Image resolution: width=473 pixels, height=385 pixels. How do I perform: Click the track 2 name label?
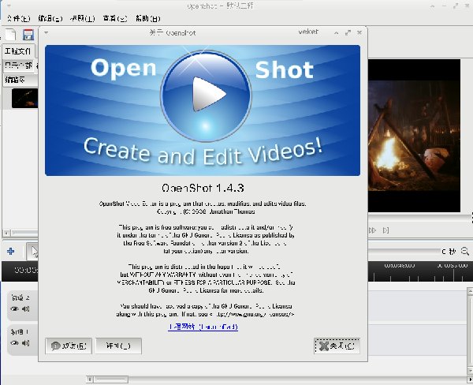[20, 297]
